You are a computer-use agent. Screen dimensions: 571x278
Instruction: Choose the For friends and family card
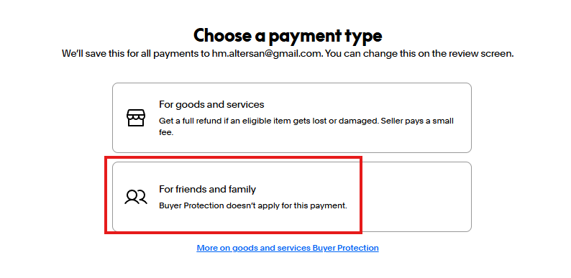coord(292,197)
